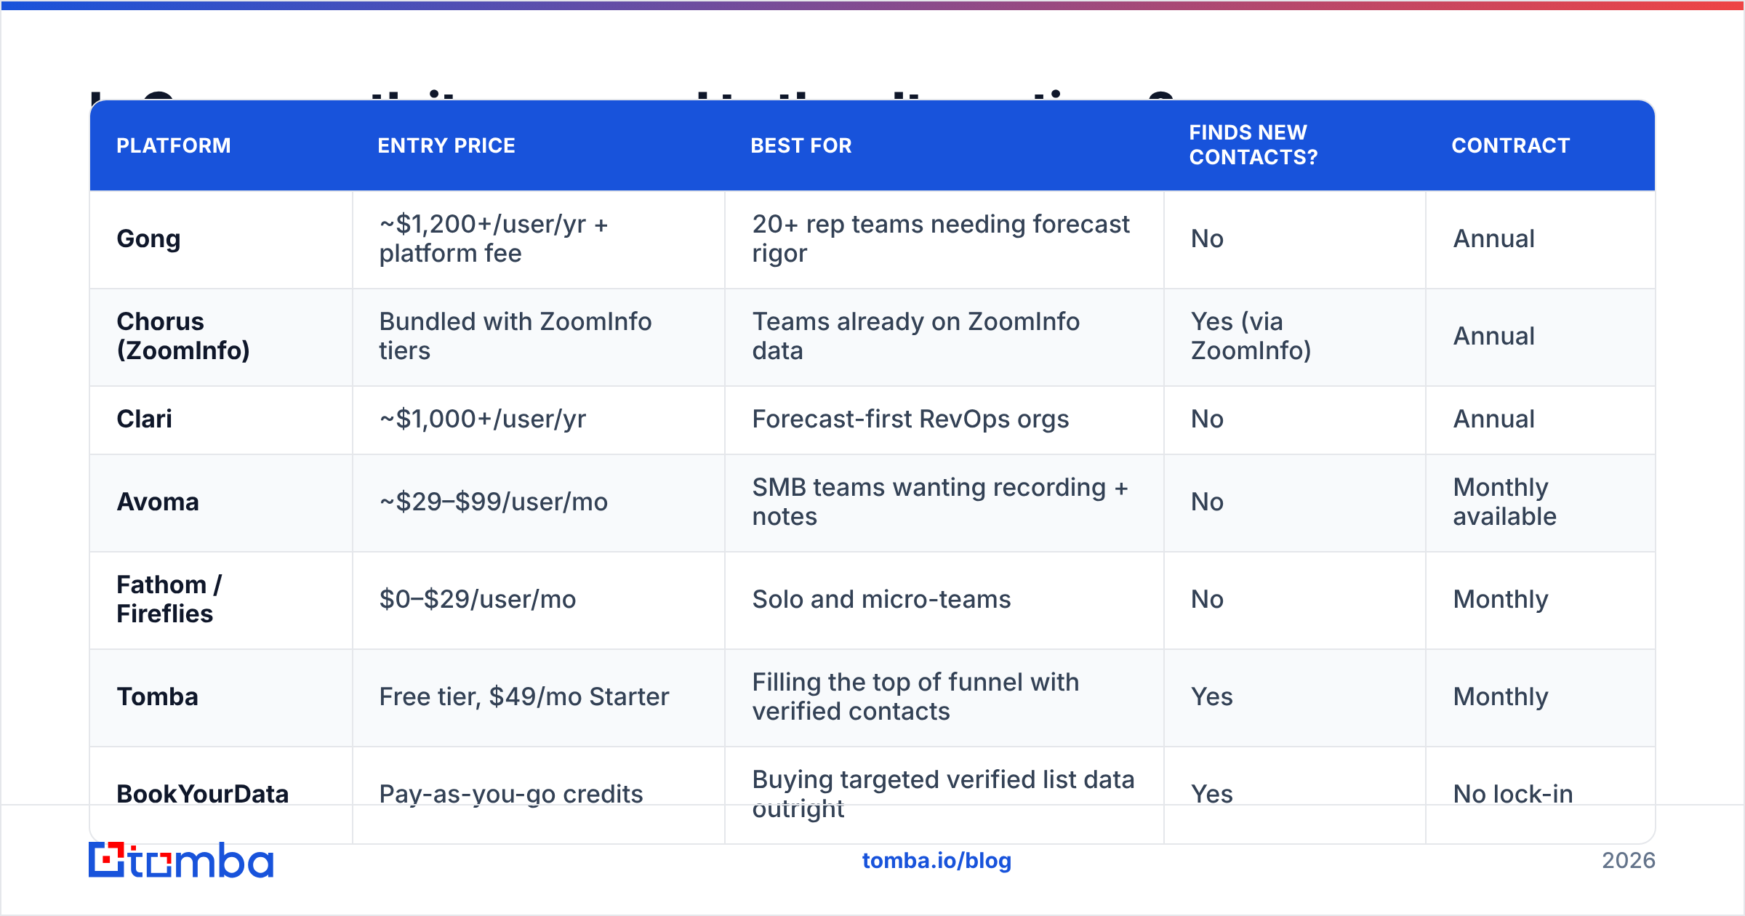Select the Yes (via ZoomInfo) cell
1745x916 pixels.
coord(1251,336)
